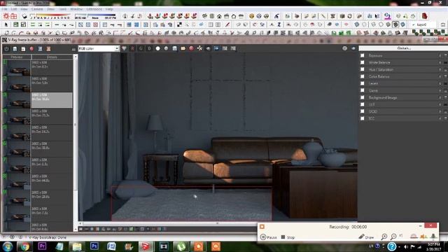Open the Globals dropdown in corrections panel
The image size is (448, 252).
click(403, 48)
